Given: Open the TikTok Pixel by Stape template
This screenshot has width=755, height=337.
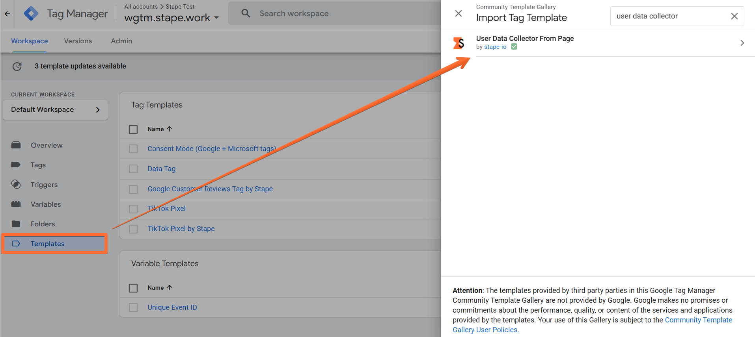Looking at the screenshot, I should click(181, 229).
